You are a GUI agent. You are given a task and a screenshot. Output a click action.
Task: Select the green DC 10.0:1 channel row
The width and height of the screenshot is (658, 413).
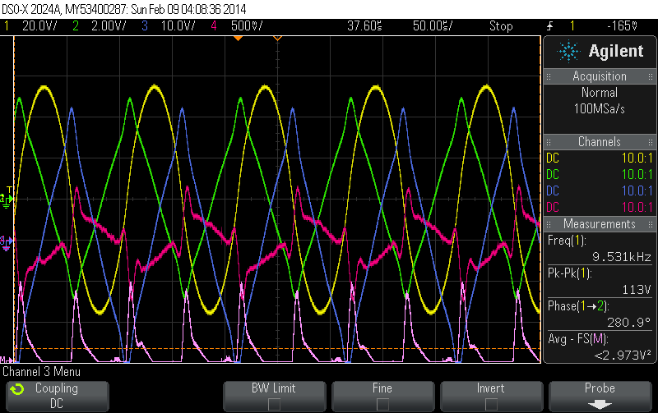coord(600,174)
